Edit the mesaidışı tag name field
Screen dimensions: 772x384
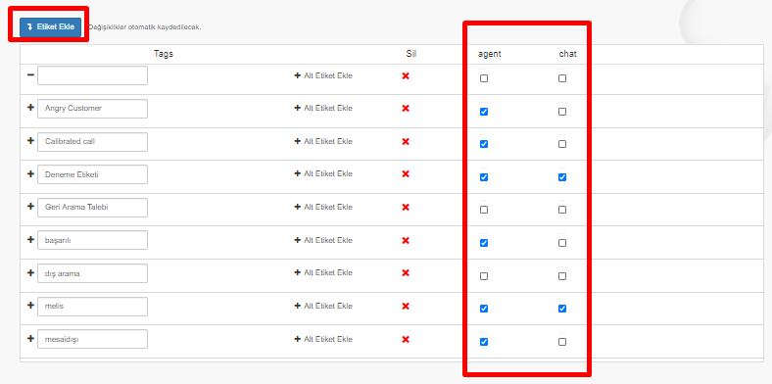pos(92,339)
